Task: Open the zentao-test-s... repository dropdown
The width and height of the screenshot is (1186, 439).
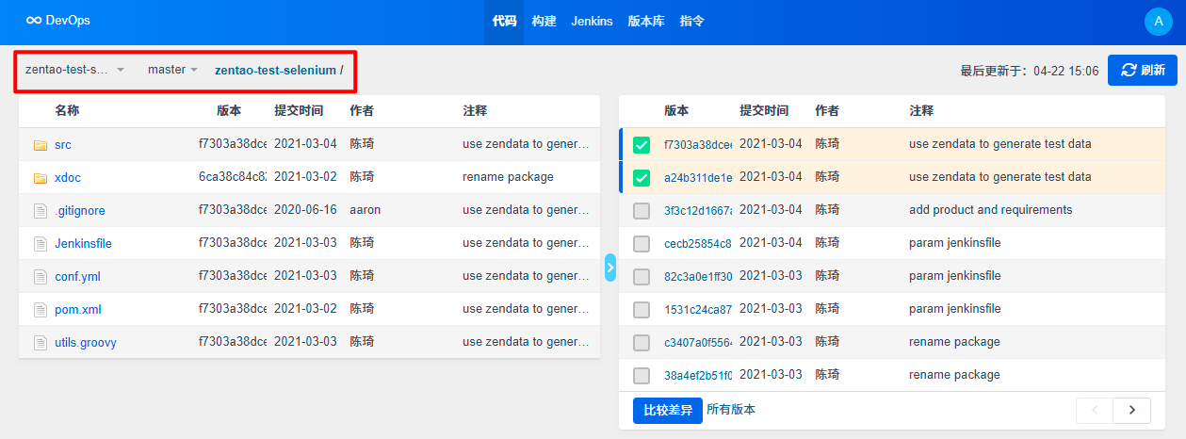Action: tap(74, 70)
